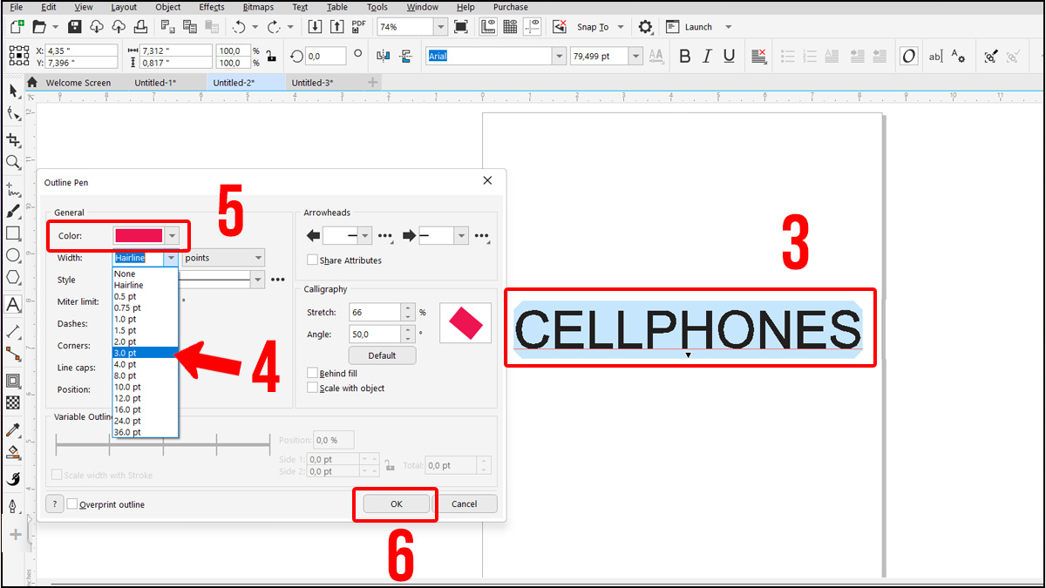Select the Ellipse tool
The image size is (1046, 588).
pos(13,255)
